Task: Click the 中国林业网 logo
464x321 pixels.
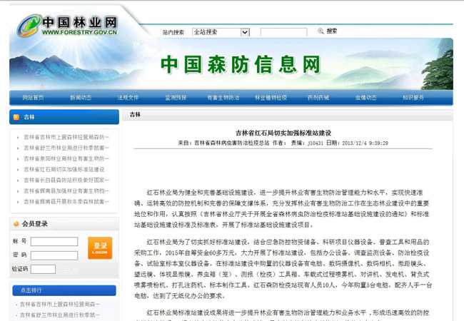Action: pyautogui.click(x=66, y=26)
